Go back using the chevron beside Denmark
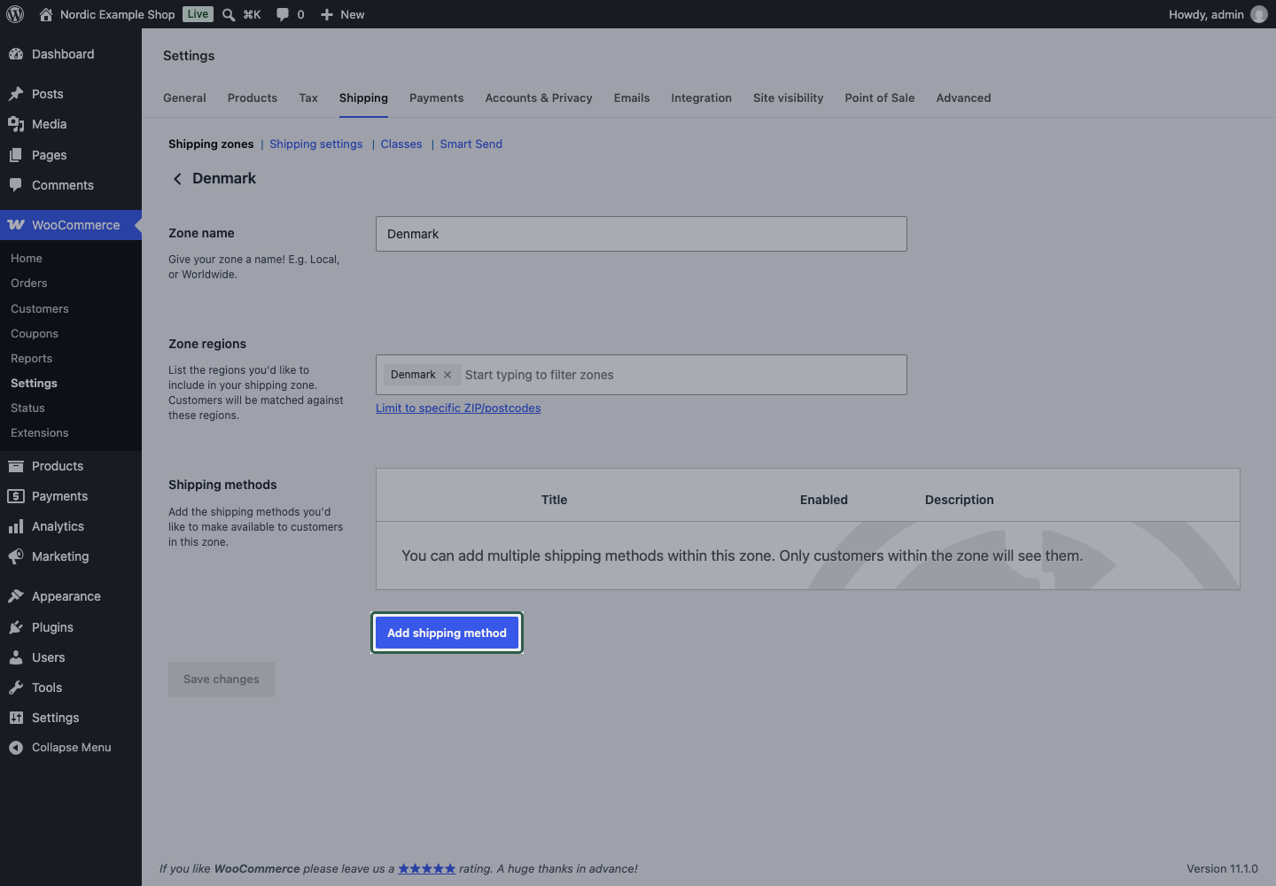Screen dimensions: 1276x886 tap(177, 179)
